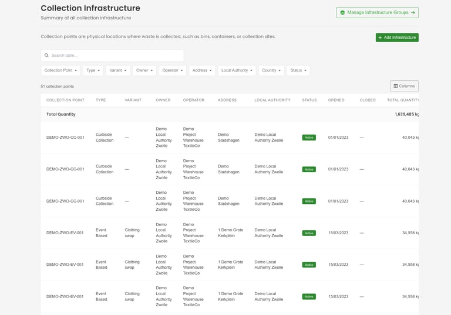Expand the Variant filter dropdown
The width and height of the screenshot is (451, 315).
118,70
